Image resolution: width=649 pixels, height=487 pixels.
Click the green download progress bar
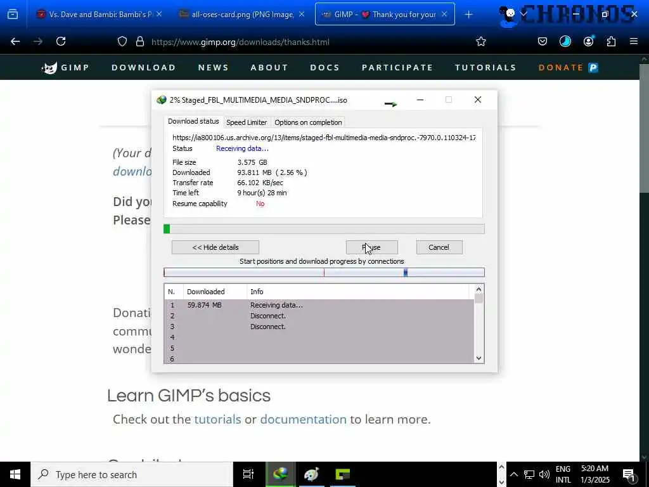coord(324,229)
